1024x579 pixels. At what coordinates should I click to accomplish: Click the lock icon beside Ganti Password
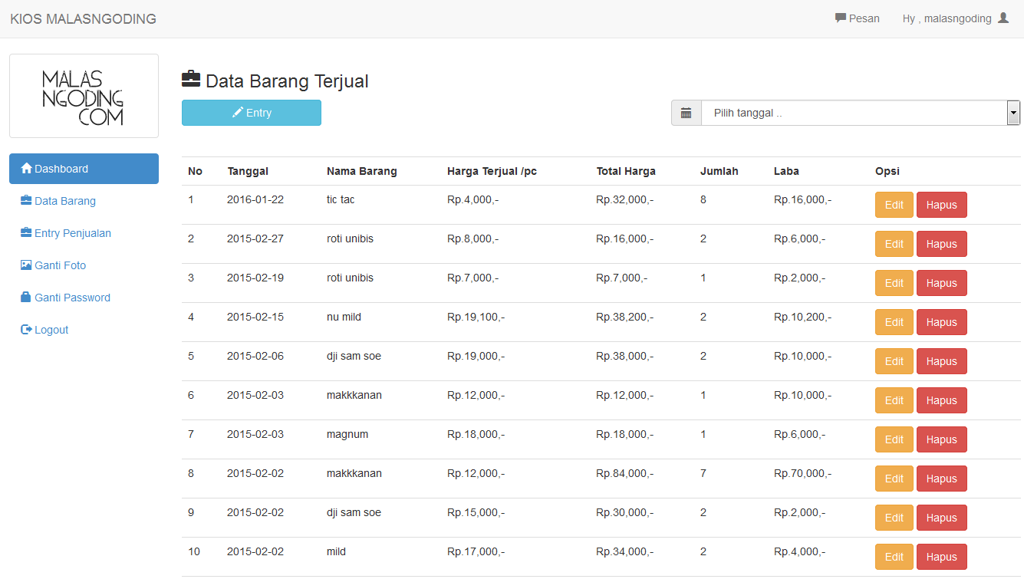[x=26, y=298]
